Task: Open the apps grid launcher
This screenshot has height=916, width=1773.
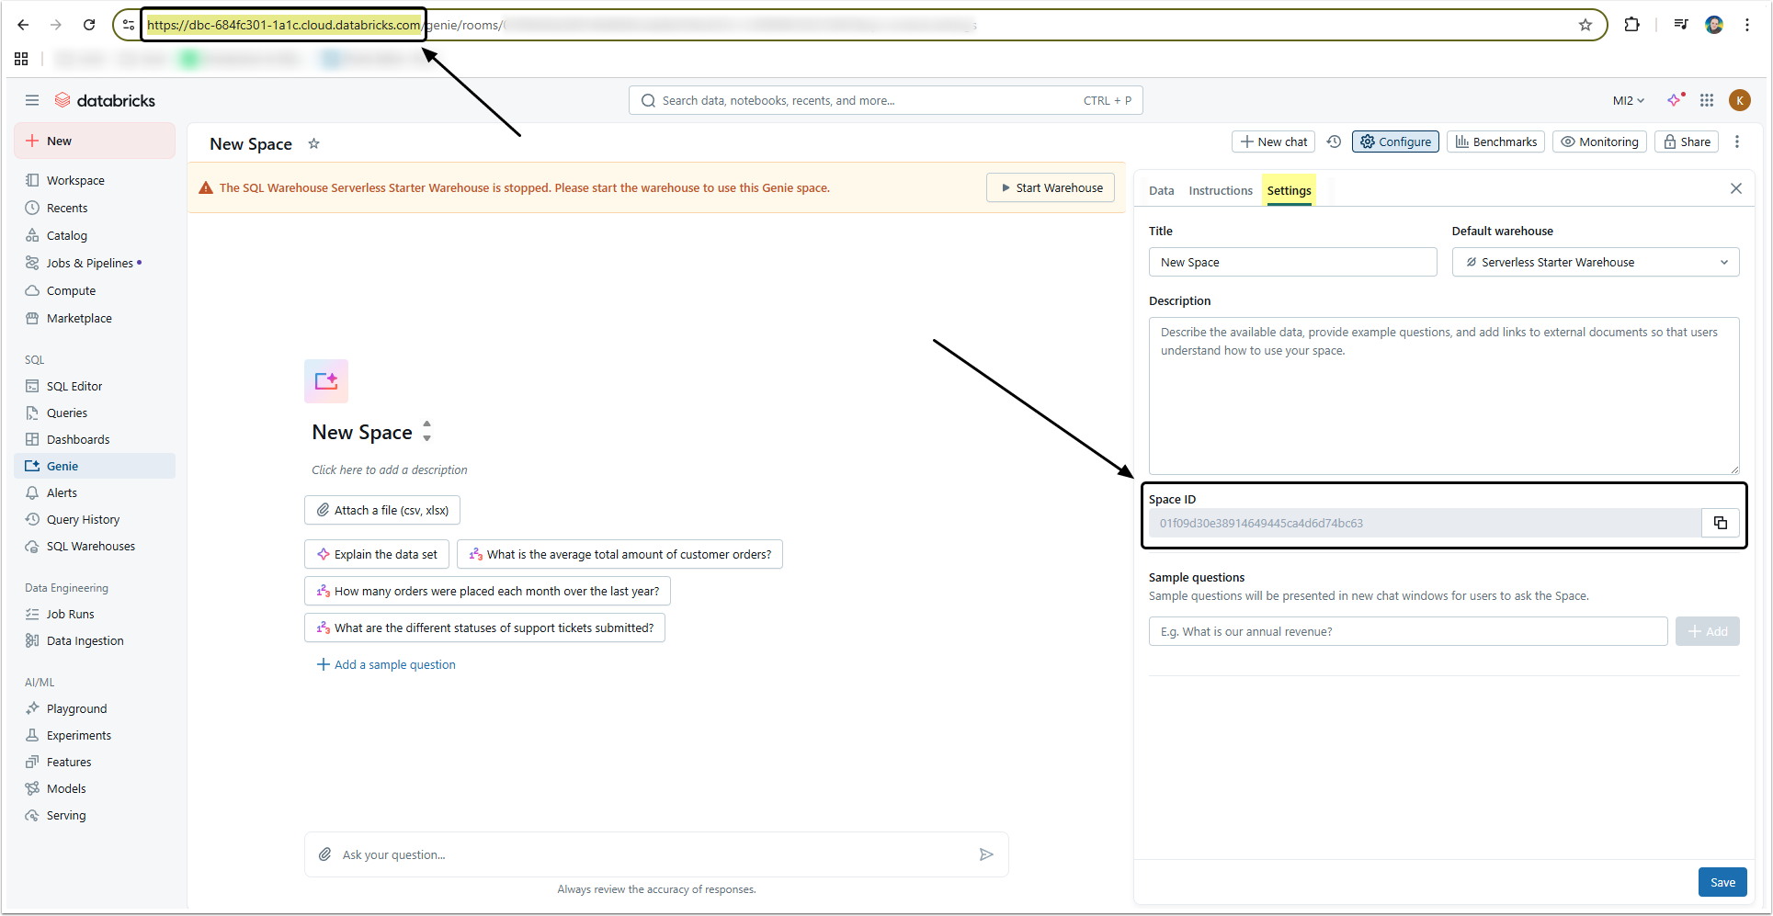Action: click(1707, 100)
